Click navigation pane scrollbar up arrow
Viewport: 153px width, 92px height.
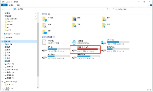click(x=38, y=13)
